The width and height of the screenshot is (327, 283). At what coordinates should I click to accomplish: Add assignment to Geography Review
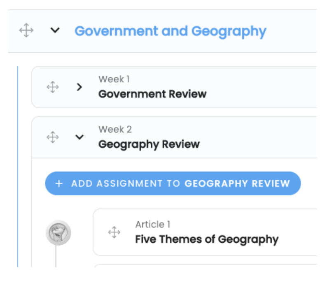coord(173,183)
